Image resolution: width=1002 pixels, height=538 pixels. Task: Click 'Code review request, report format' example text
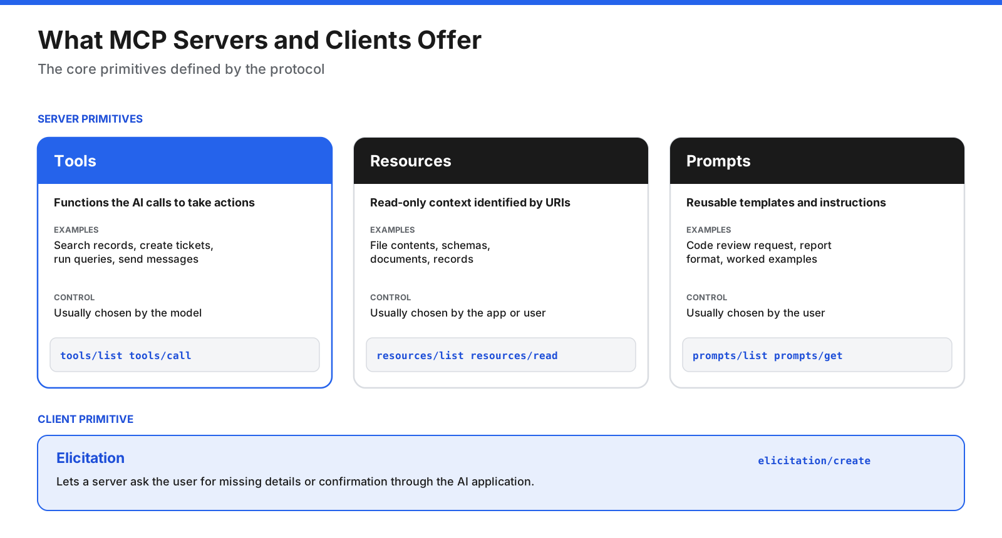(759, 252)
